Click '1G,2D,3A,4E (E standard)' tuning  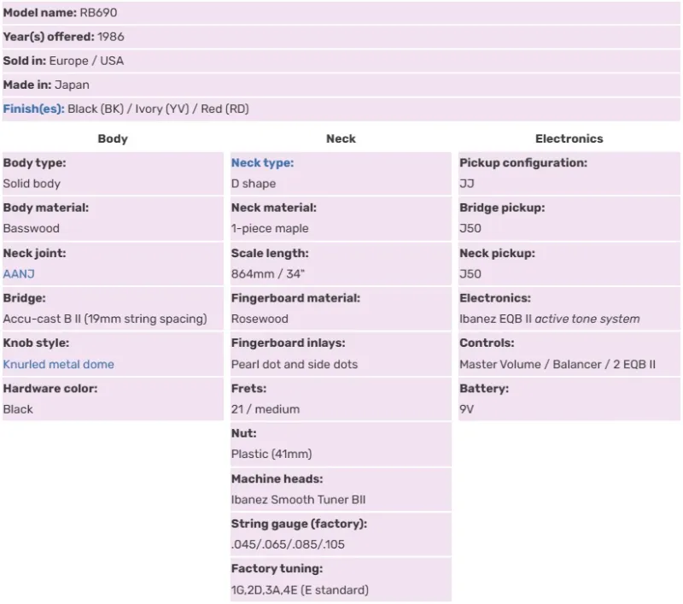300,590
